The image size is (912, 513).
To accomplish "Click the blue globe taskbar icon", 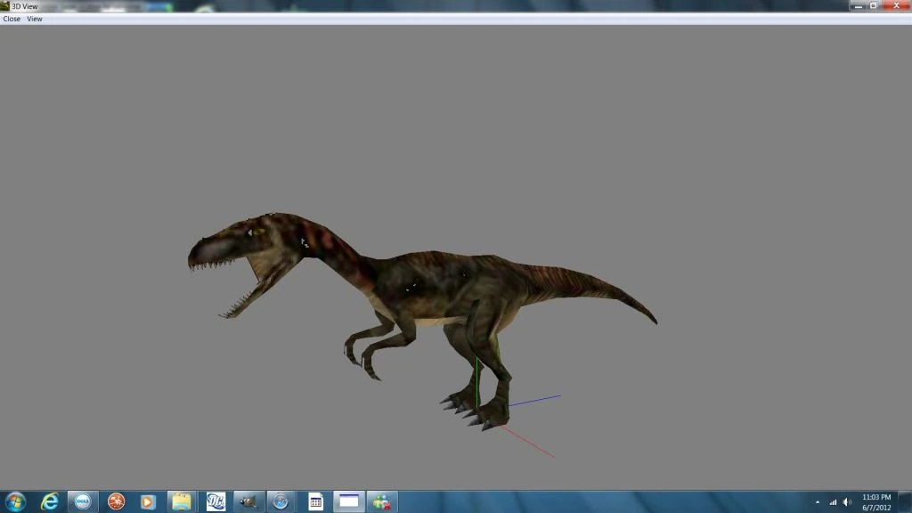I will (x=280, y=501).
